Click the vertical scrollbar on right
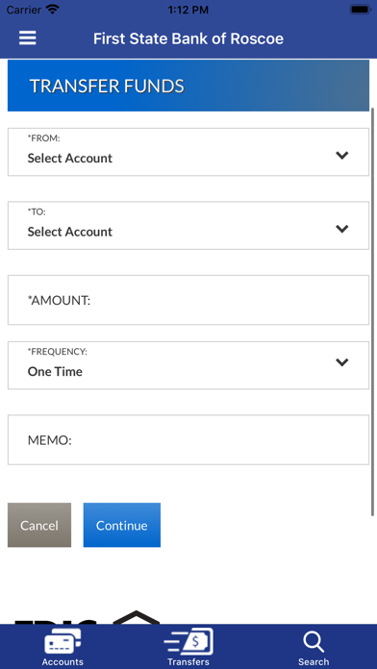Screen dimensions: 377x669 coord(373,311)
